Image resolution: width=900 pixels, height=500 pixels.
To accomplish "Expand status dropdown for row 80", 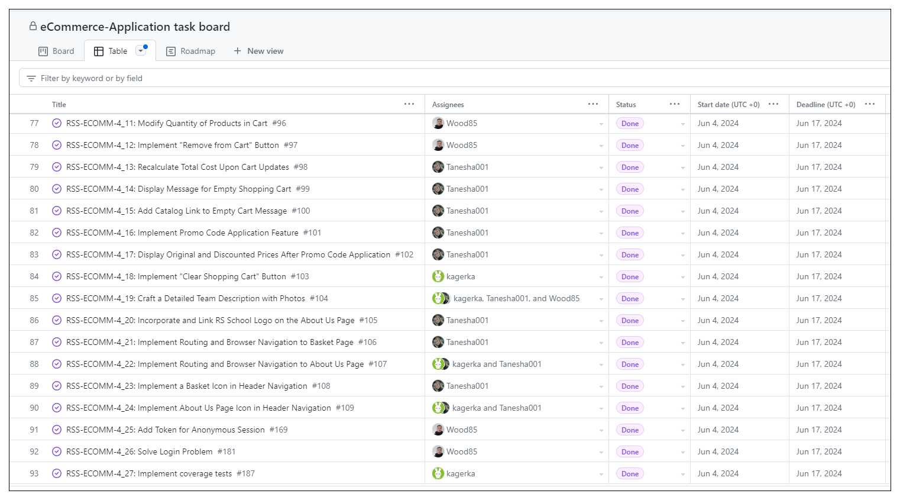I will pos(683,189).
